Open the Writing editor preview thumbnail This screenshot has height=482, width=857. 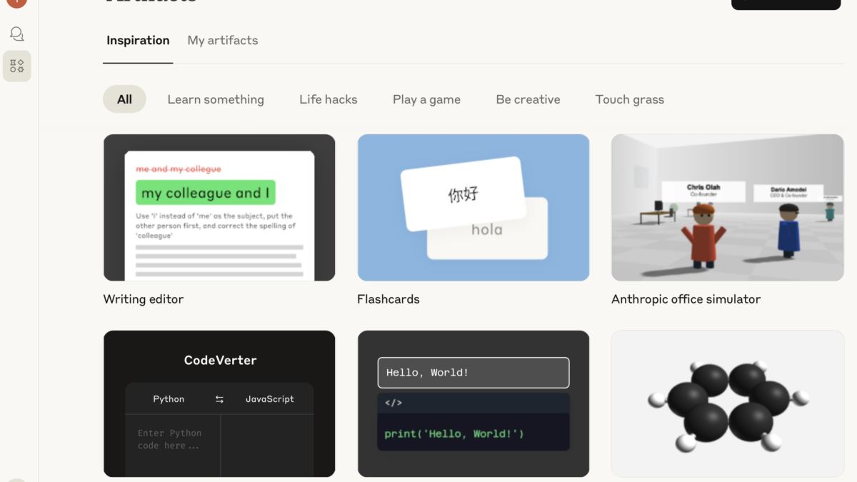[219, 207]
